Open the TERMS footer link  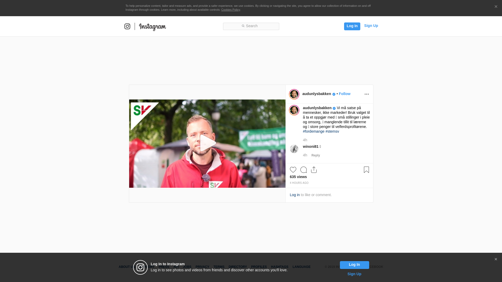coord(219,267)
